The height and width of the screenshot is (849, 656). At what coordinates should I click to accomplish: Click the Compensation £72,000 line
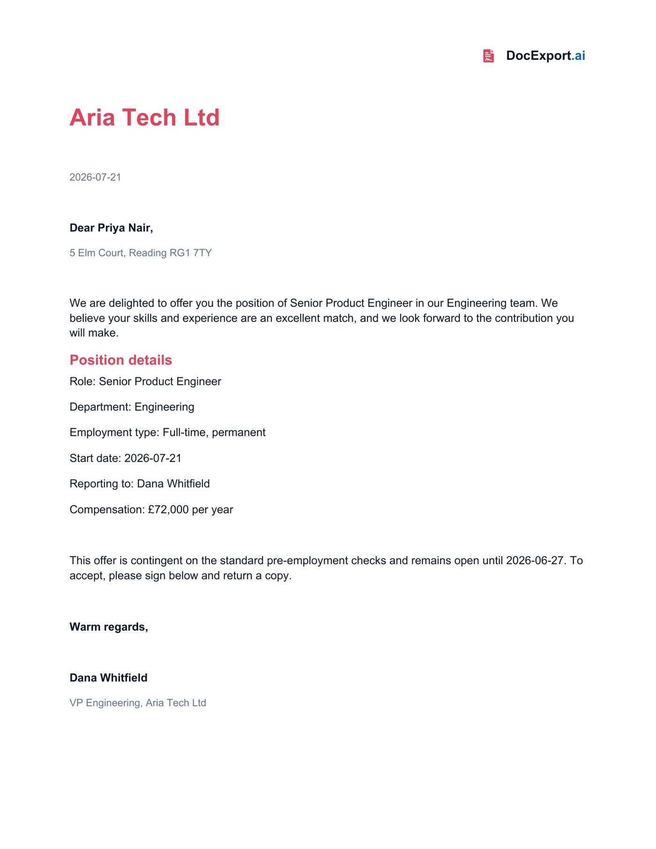point(151,509)
